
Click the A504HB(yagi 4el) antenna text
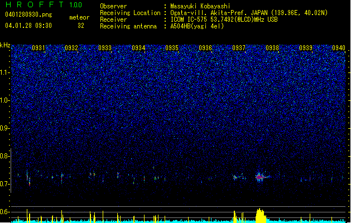(197, 26)
